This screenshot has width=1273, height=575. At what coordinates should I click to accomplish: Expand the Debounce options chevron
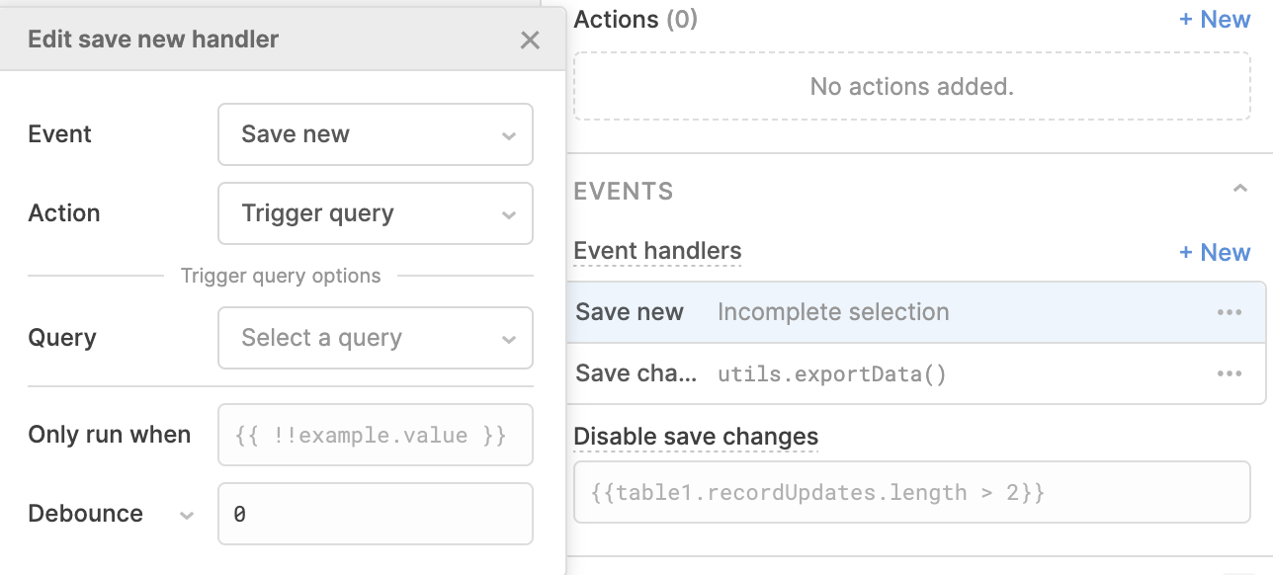click(x=186, y=515)
